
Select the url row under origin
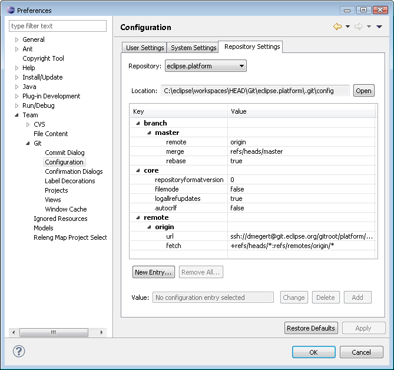tap(253, 236)
